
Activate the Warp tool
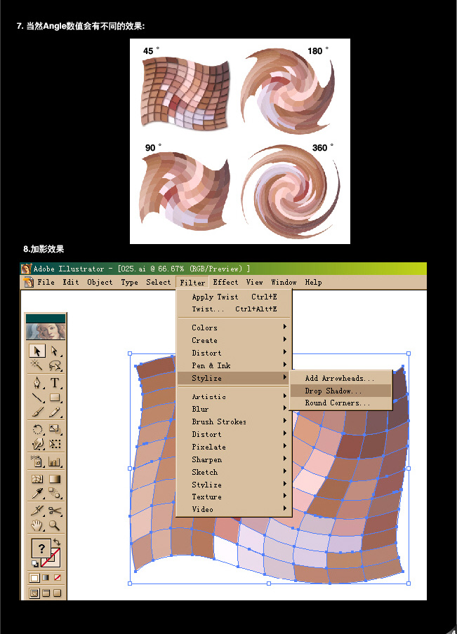coord(37,443)
